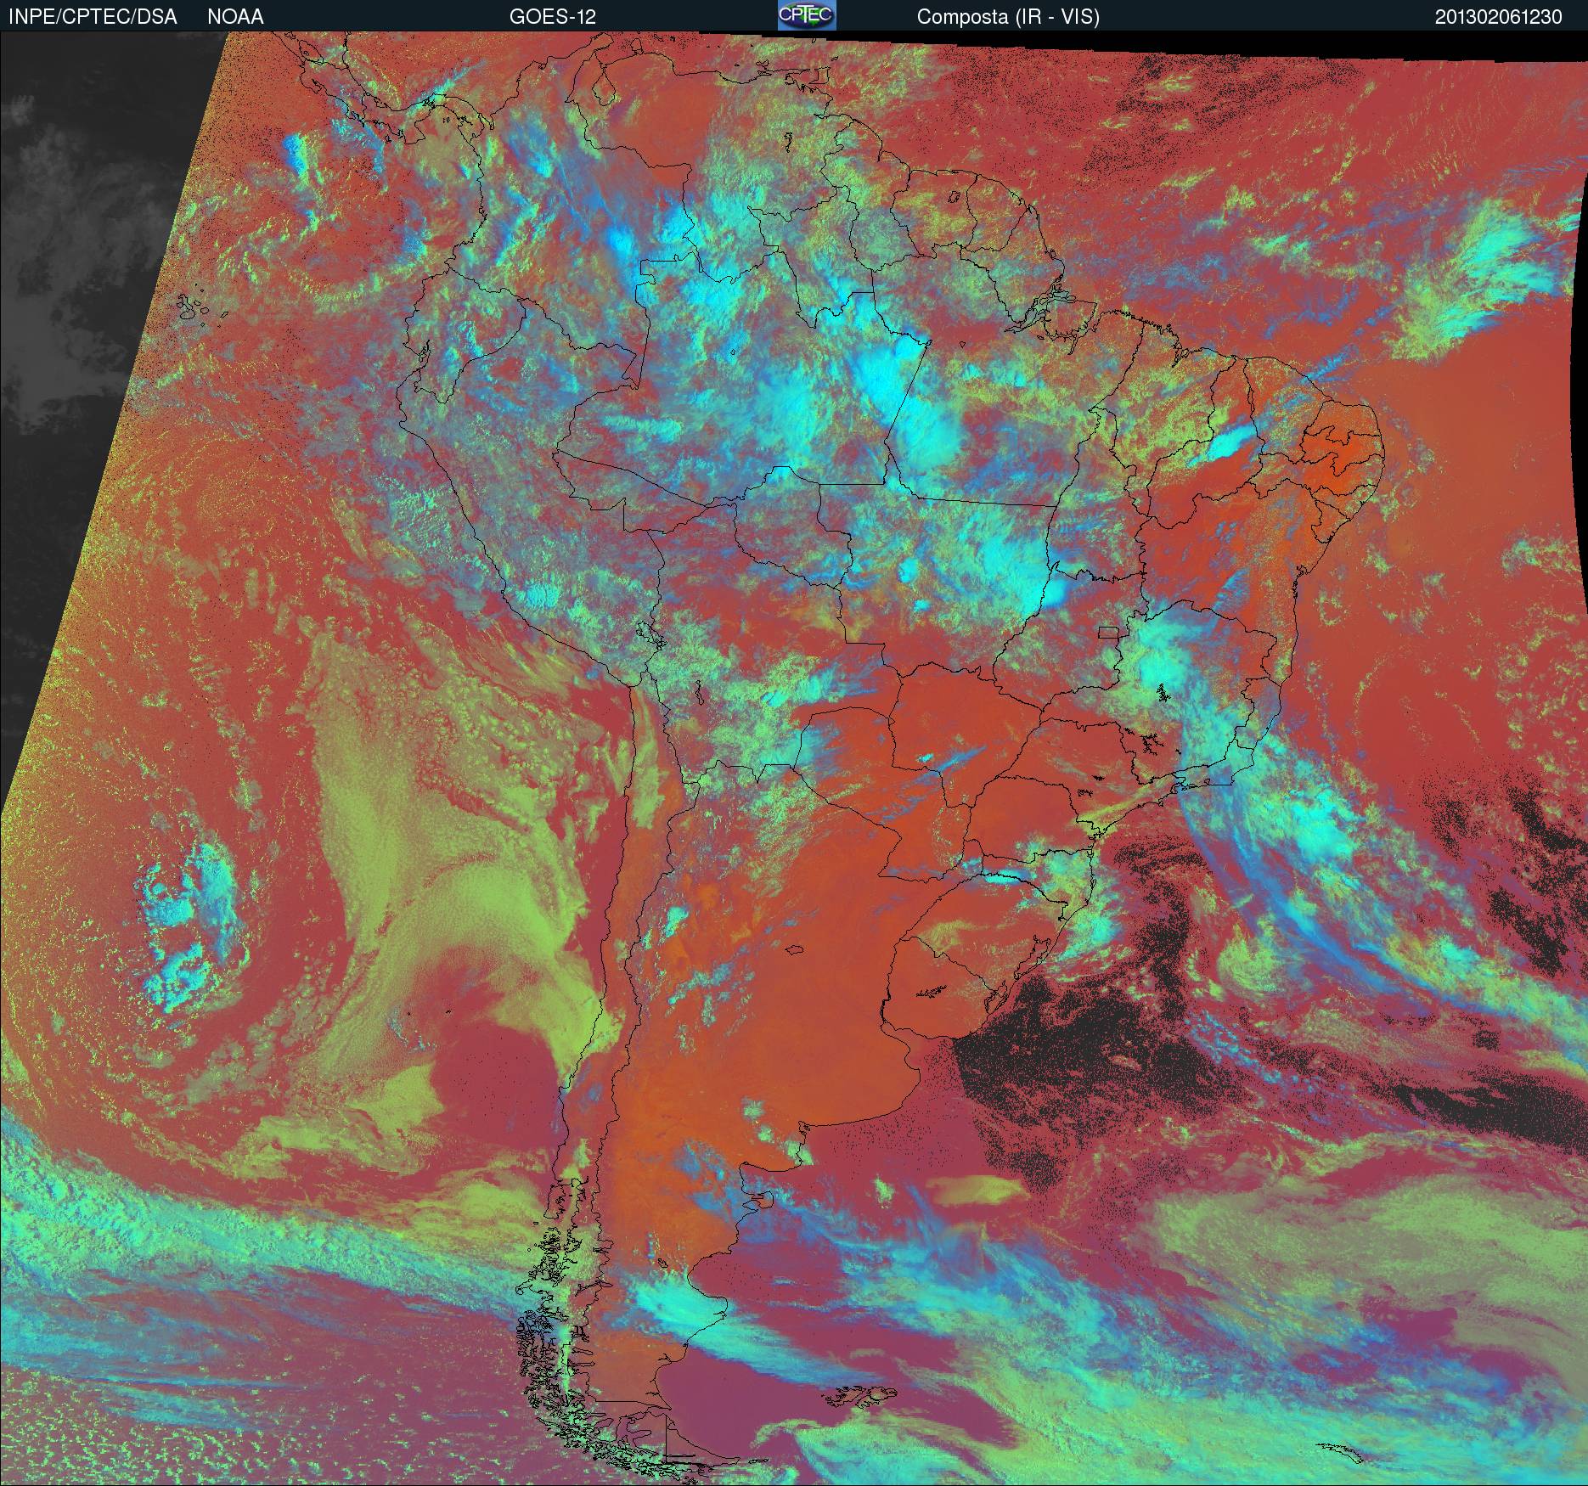
Task: Click the 'Composta (IR - VIS)' title
Action: coord(1008,18)
